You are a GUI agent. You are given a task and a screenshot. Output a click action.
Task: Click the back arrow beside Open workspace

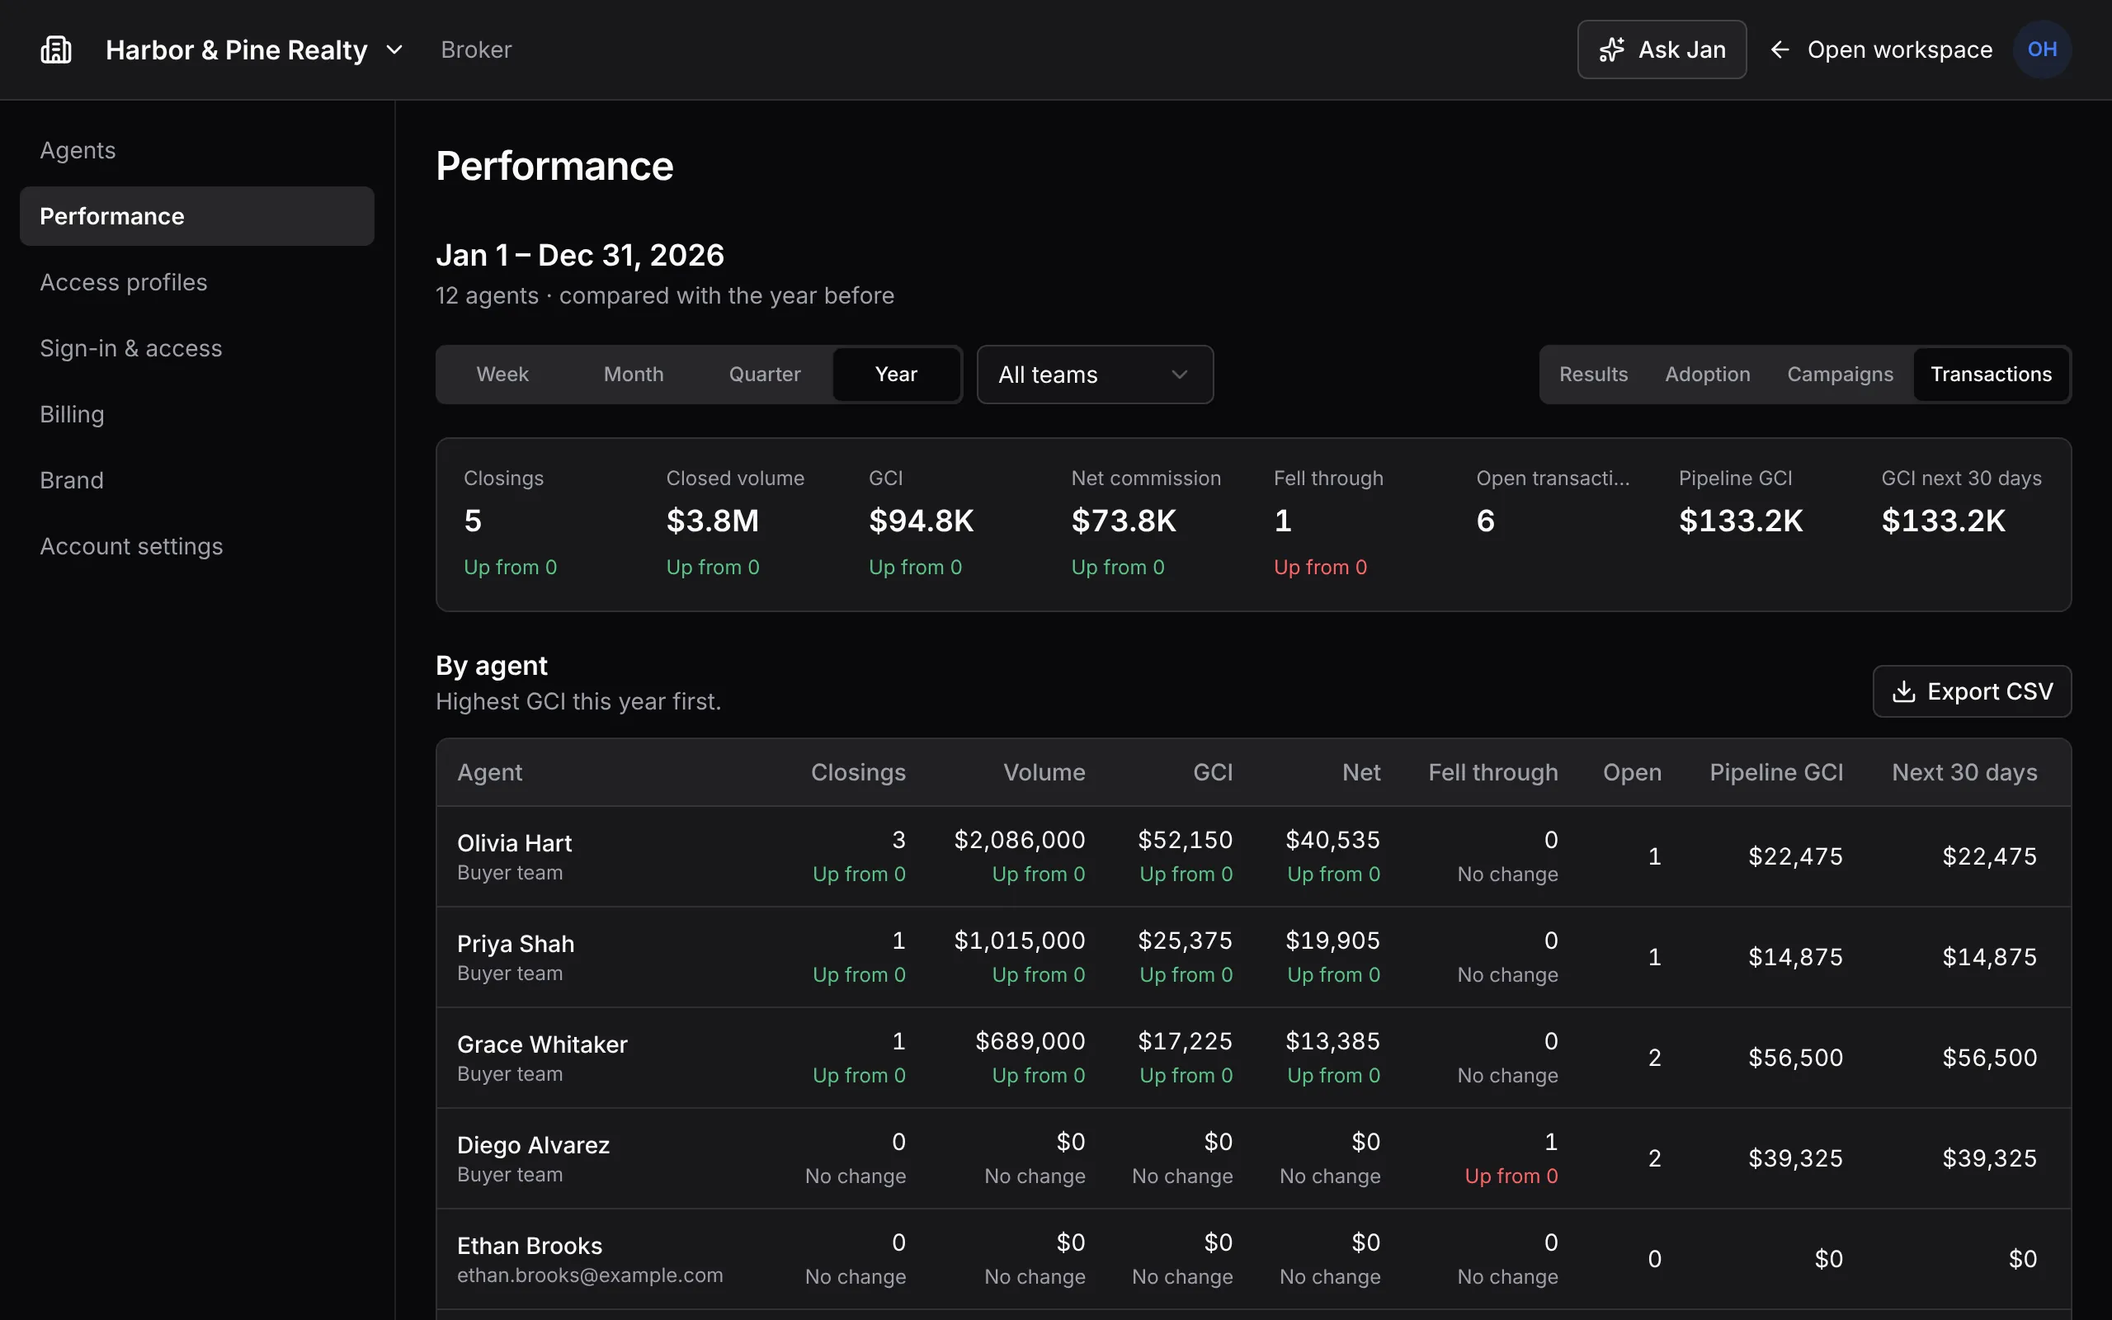1780,49
